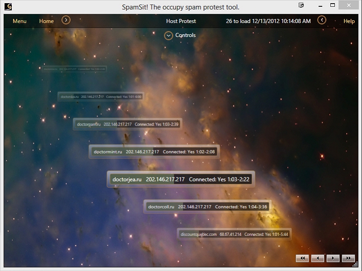Viewport: 362px width, 271px height.
Task: Click the Controls label
Action: [x=186, y=35]
